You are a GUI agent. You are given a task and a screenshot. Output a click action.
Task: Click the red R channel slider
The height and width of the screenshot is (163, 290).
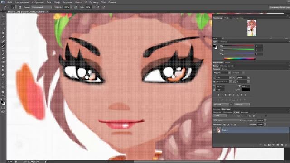238,46
